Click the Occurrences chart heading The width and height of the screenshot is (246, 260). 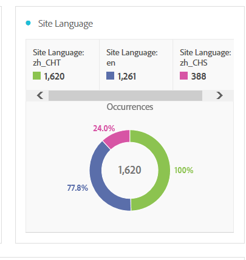point(130,107)
